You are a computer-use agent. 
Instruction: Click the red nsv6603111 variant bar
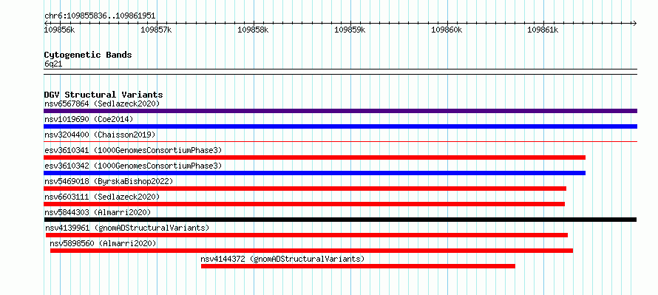coord(305,204)
